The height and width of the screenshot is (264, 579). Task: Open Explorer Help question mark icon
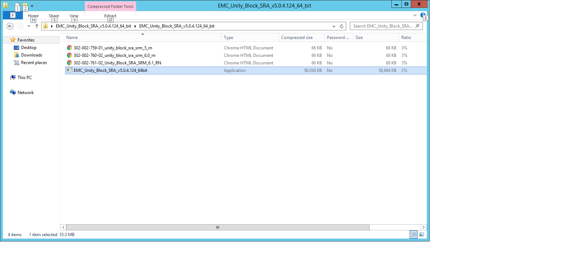pos(423,15)
